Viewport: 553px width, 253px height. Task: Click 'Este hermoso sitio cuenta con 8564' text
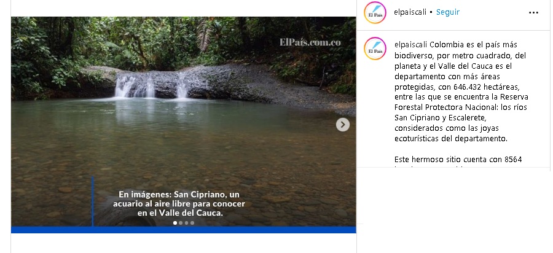tap(458, 160)
